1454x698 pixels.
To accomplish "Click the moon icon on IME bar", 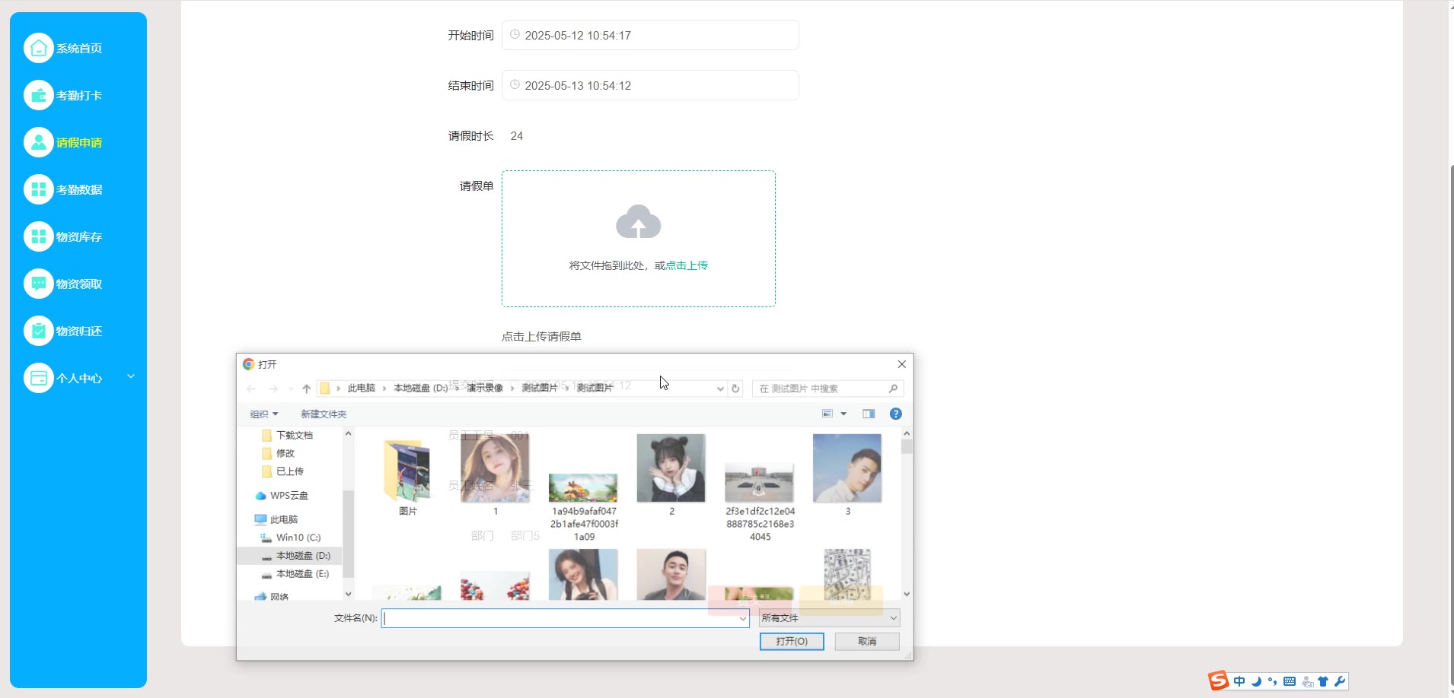I will click(1256, 681).
